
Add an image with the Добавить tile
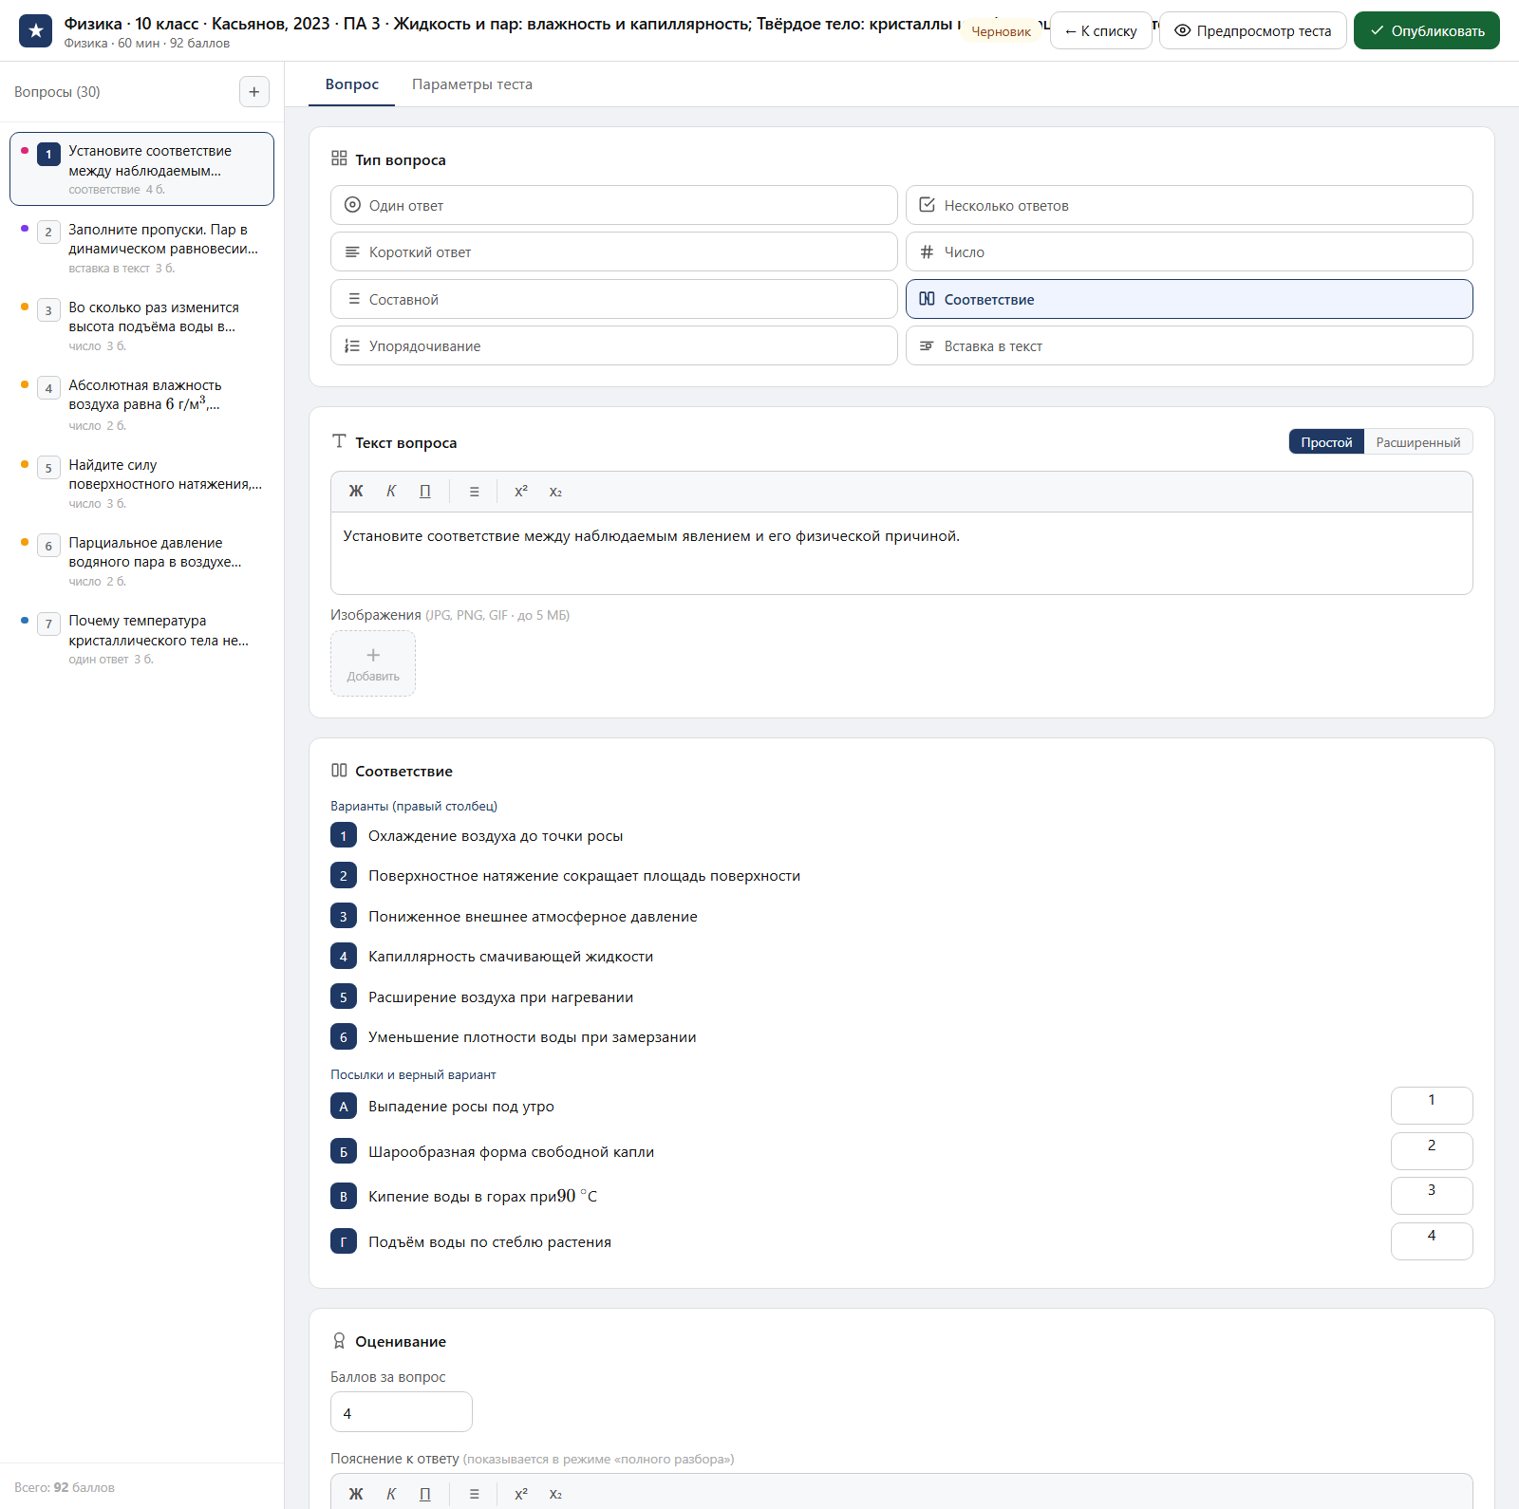(373, 663)
